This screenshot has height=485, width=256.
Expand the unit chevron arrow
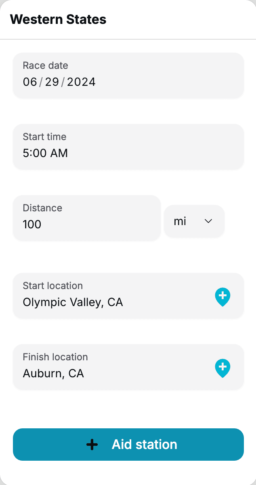208,221
